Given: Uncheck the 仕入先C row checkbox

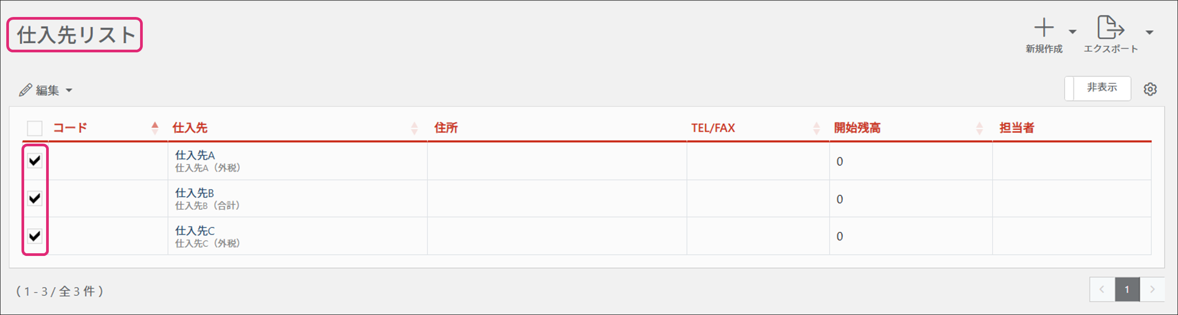Looking at the screenshot, I should [35, 236].
